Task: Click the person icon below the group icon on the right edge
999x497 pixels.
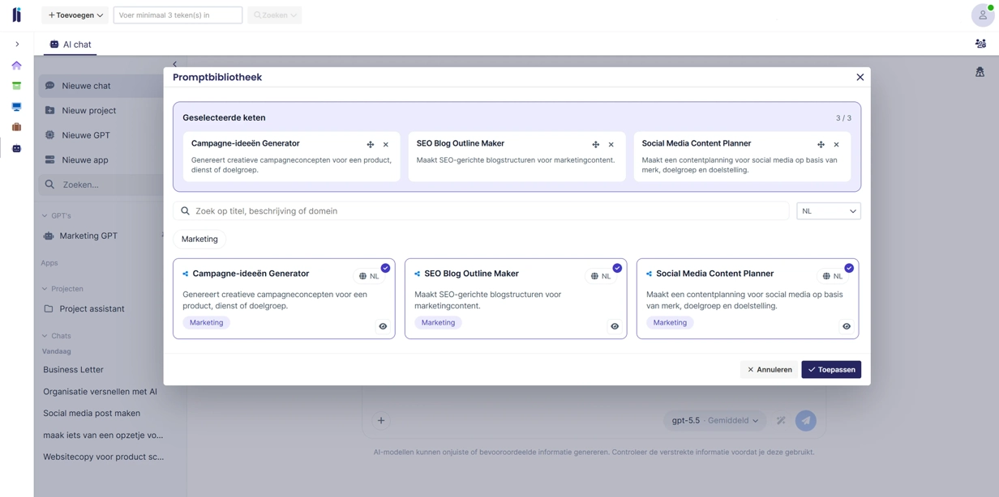Action: (980, 72)
